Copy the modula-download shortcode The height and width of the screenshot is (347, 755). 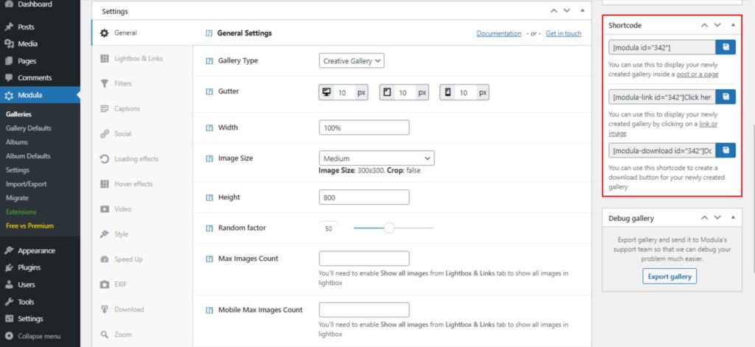click(x=726, y=150)
